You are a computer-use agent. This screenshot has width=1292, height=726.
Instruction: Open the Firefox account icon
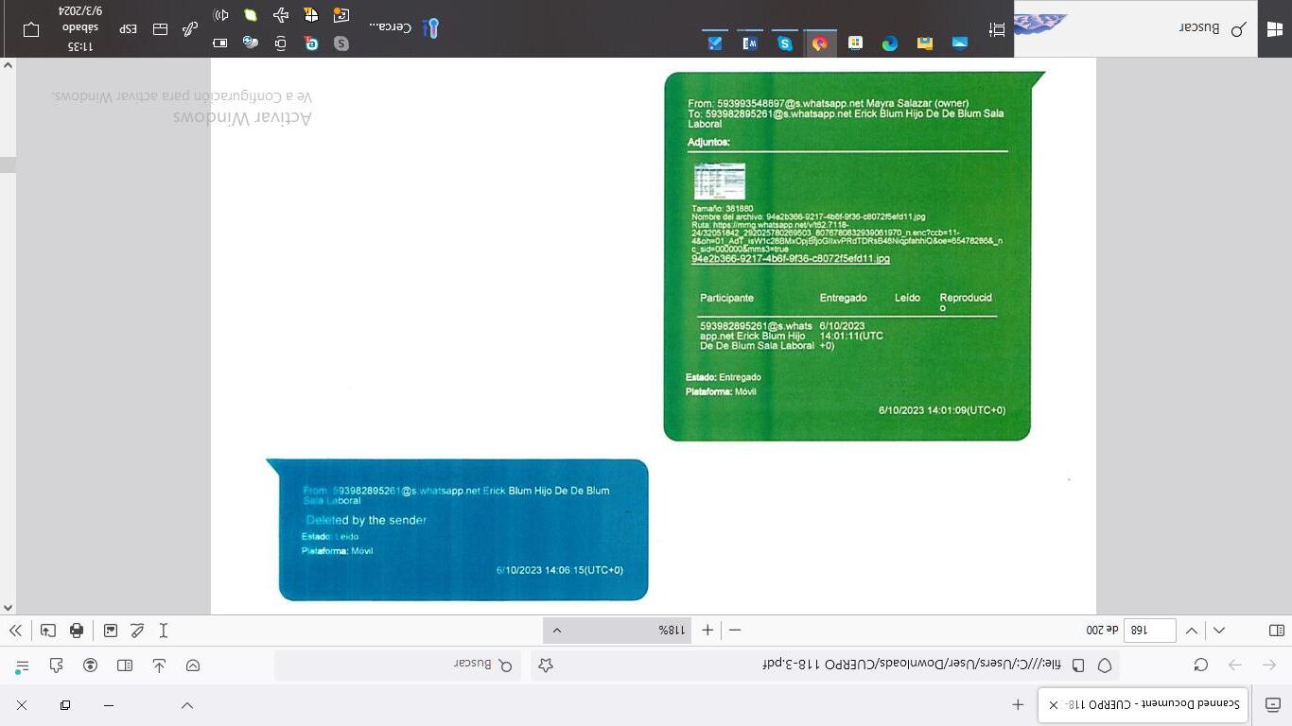pyautogui.click(x=91, y=665)
